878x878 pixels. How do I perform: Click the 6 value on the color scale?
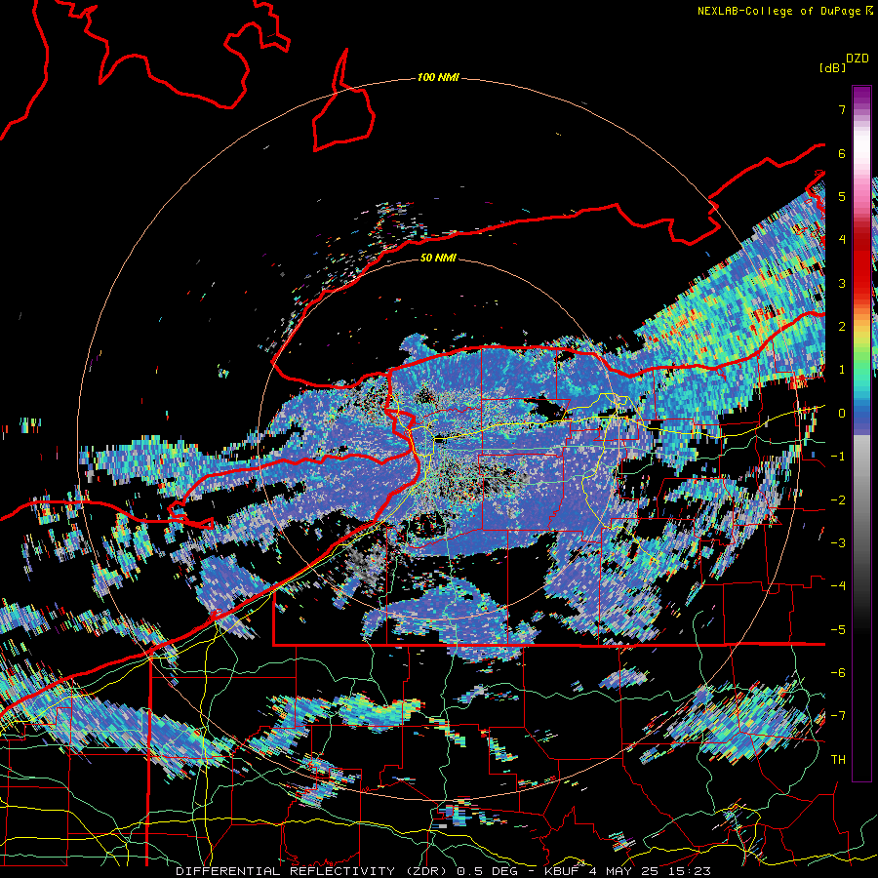[842, 153]
